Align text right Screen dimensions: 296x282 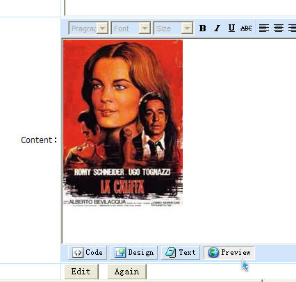pyautogui.click(x=292, y=28)
